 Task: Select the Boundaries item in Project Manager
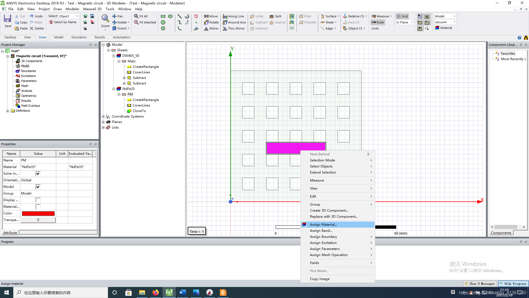click(x=28, y=71)
